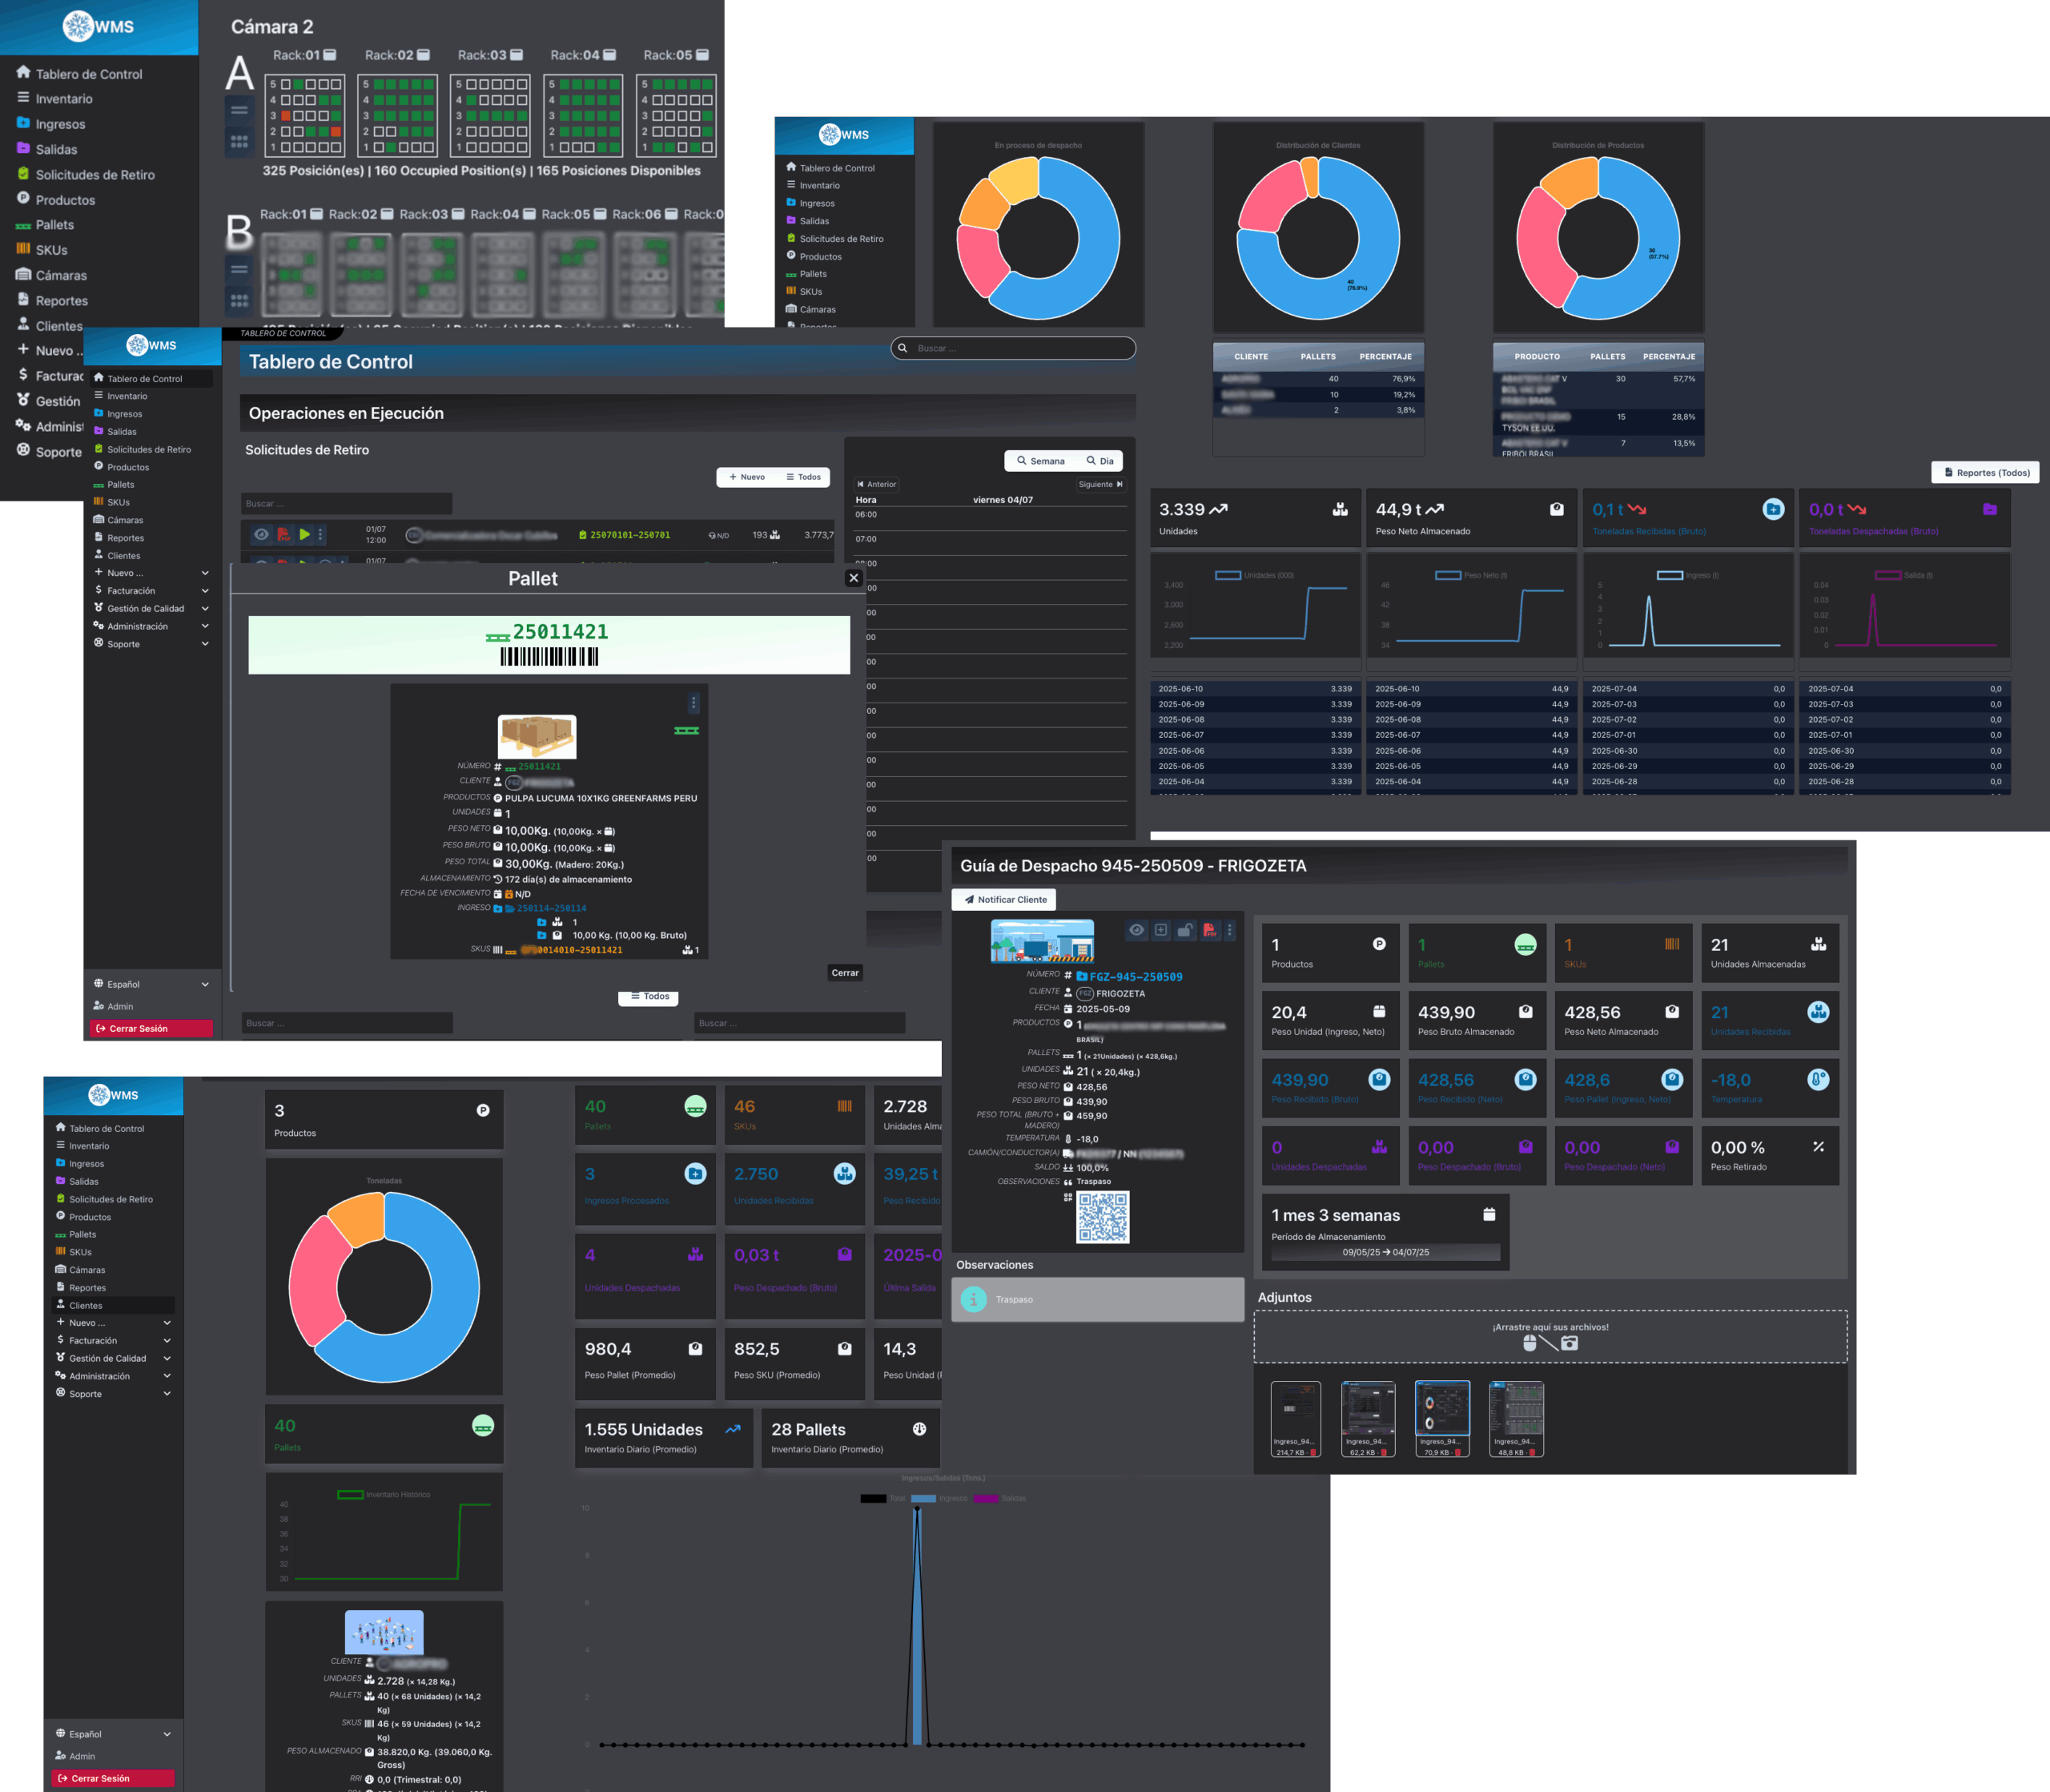Click the file drop zone under Adjuntos
This screenshot has height=1792, width=2050.
1550,1336
